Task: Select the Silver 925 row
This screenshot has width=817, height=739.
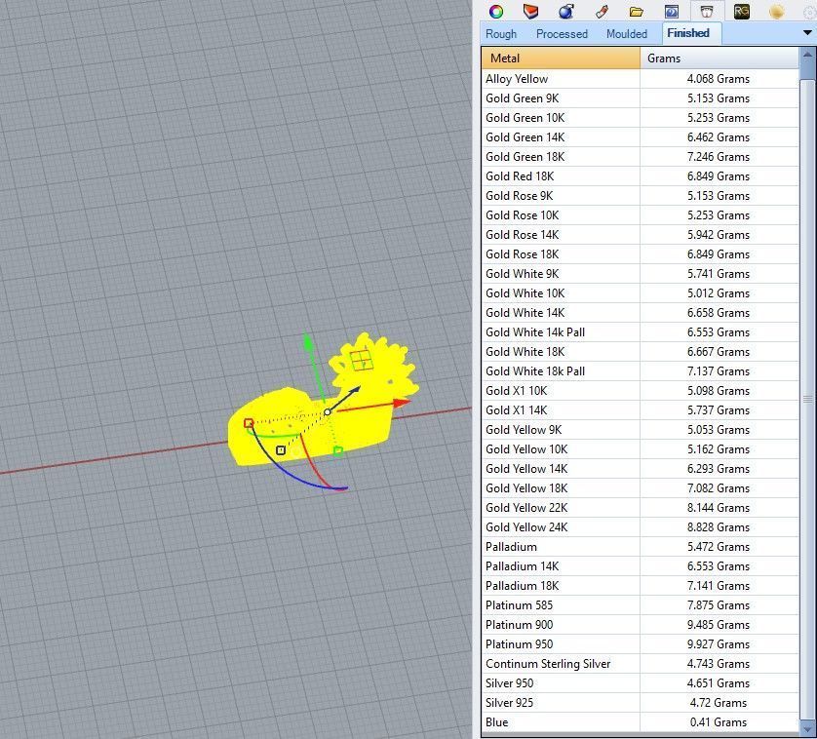Action: click(x=640, y=703)
